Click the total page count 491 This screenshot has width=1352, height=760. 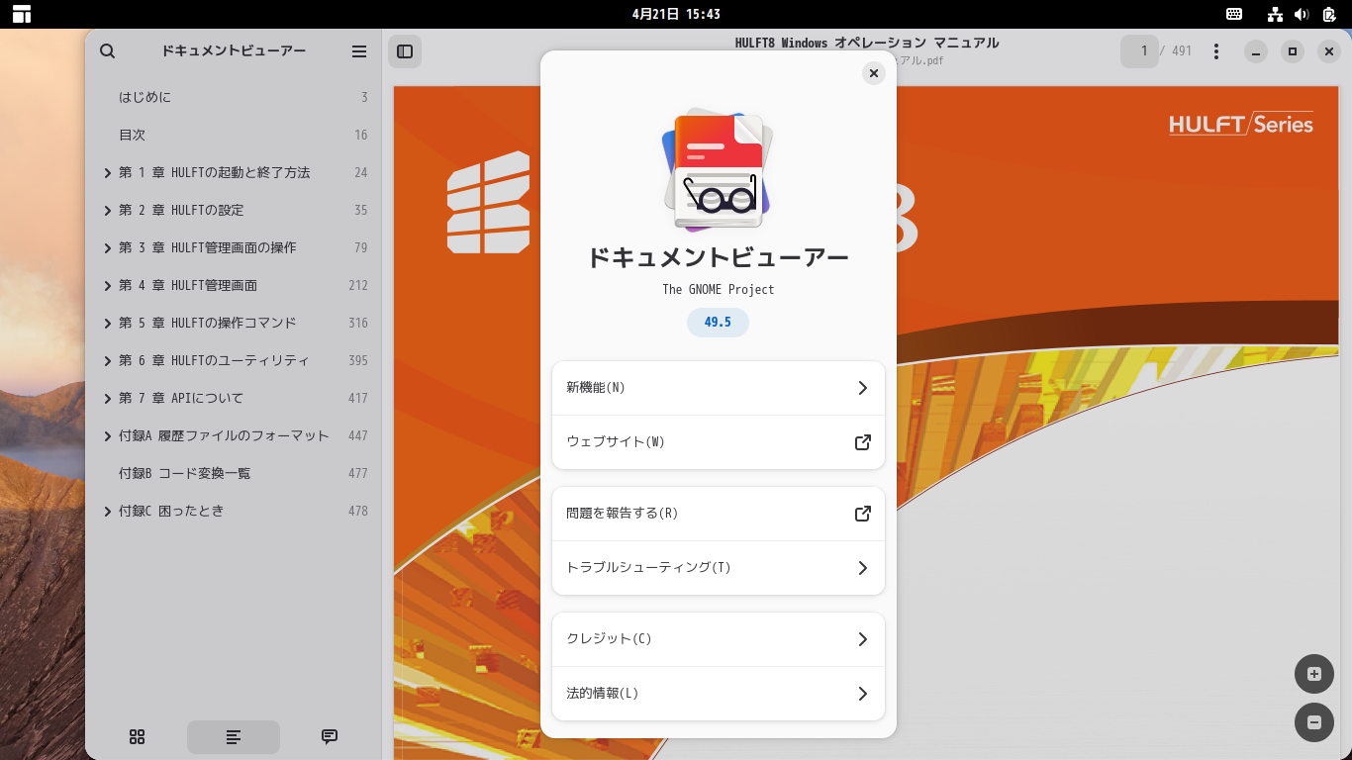(1182, 51)
